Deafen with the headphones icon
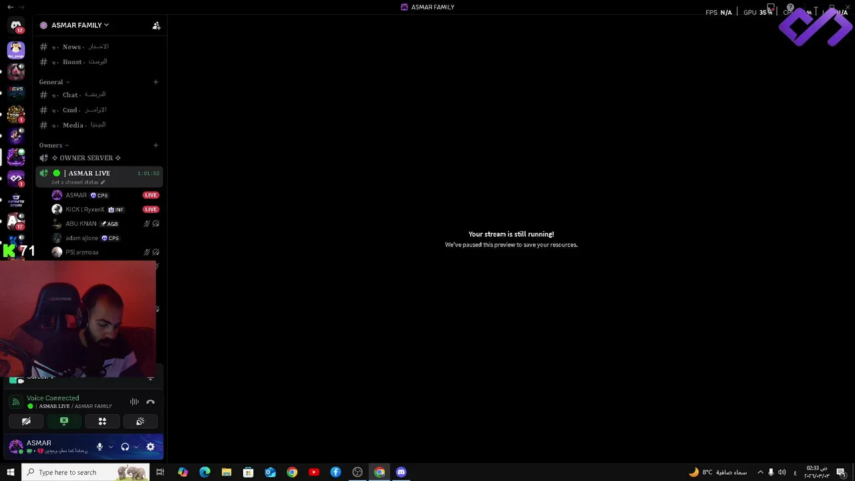This screenshot has width=855, height=481. (125, 447)
